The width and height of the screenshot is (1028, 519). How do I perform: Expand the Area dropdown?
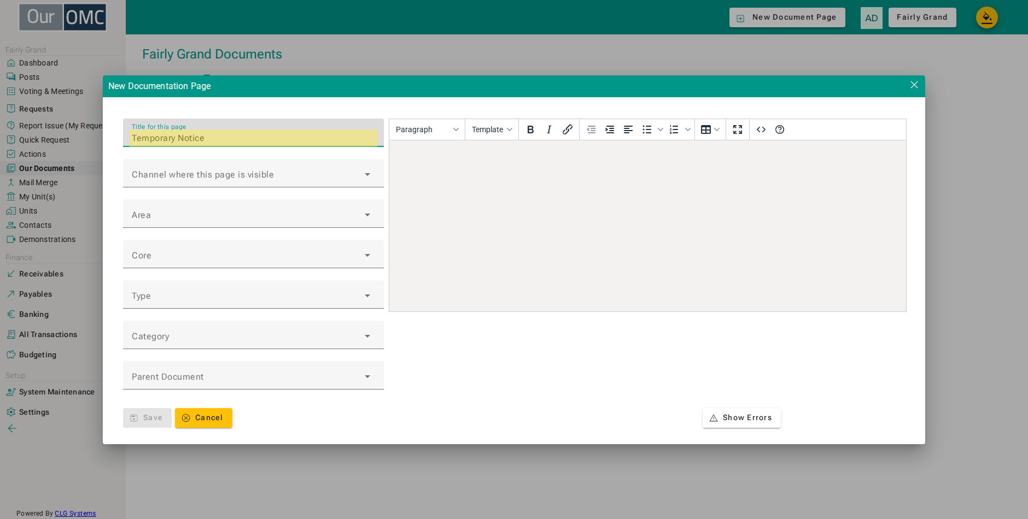point(253,214)
